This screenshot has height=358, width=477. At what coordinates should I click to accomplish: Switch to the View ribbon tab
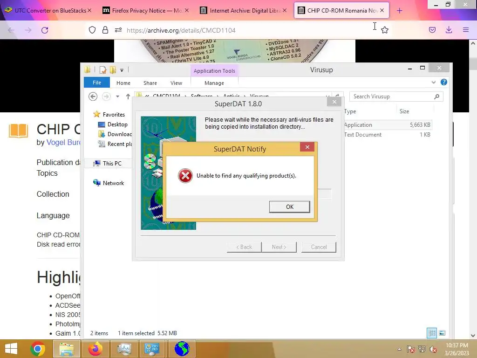[x=176, y=83]
